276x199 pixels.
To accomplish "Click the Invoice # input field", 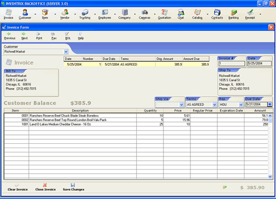I will [x=231, y=64].
